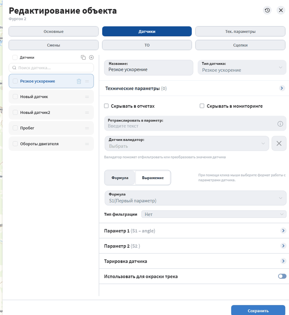Delete the Резкое ускорение sensor

(79, 81)
